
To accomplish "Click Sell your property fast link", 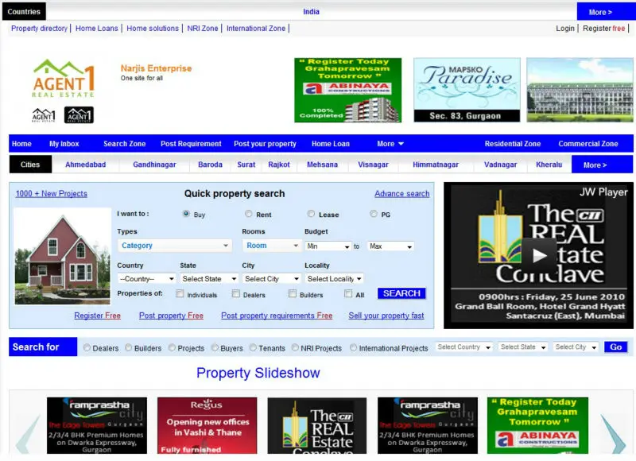I will pyautogui.click(x=386, y=316).
